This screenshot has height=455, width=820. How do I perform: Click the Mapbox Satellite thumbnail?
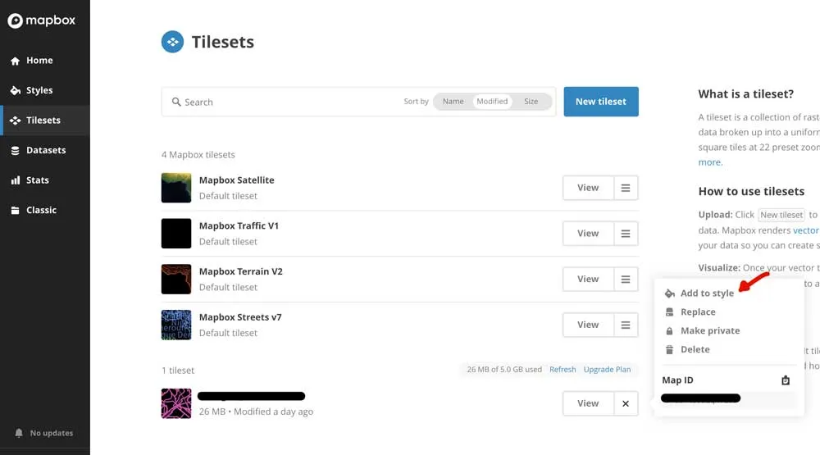pyautogui.click(x=176, y=188)
